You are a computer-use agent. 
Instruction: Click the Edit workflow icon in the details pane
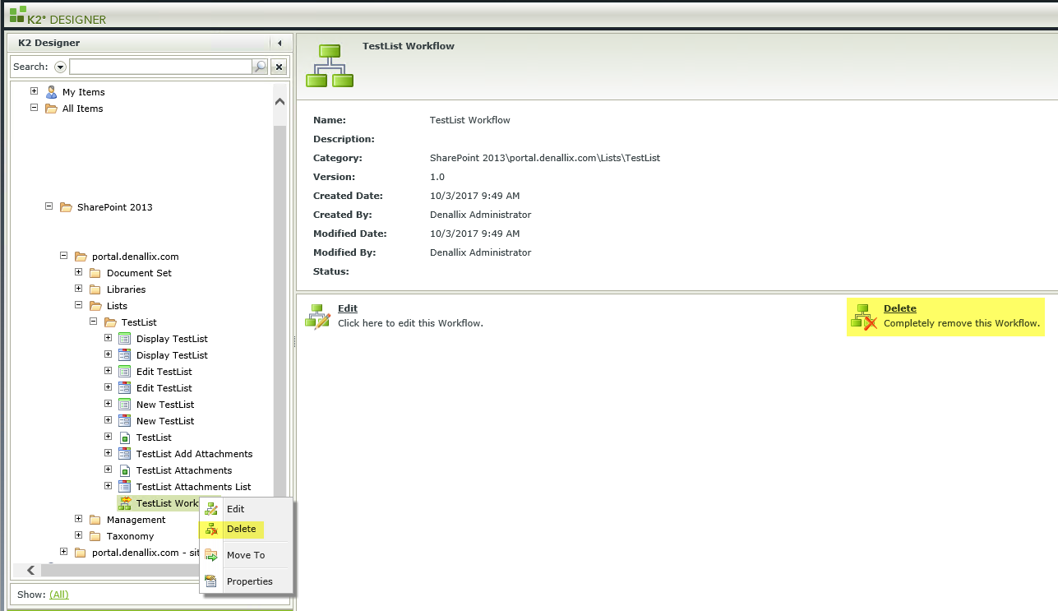click(317, 316)
